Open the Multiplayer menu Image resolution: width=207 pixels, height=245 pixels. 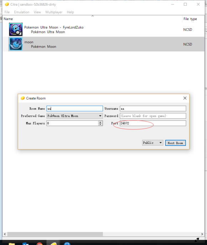tap(54, 12)
